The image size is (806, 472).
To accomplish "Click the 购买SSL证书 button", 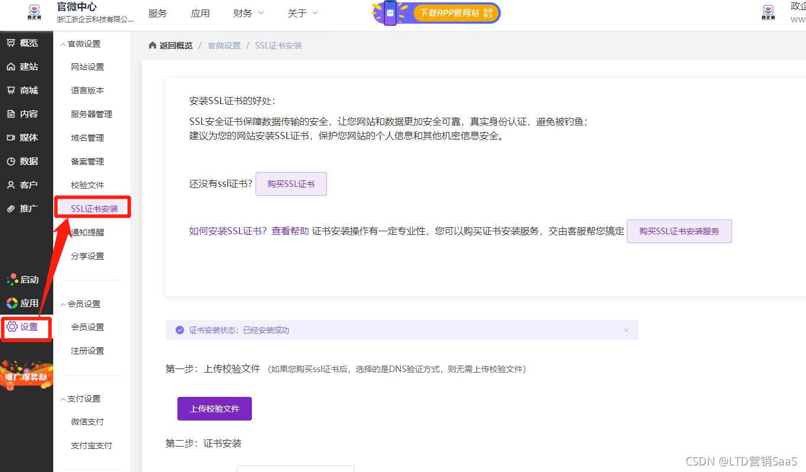I will tap(290, 184).
